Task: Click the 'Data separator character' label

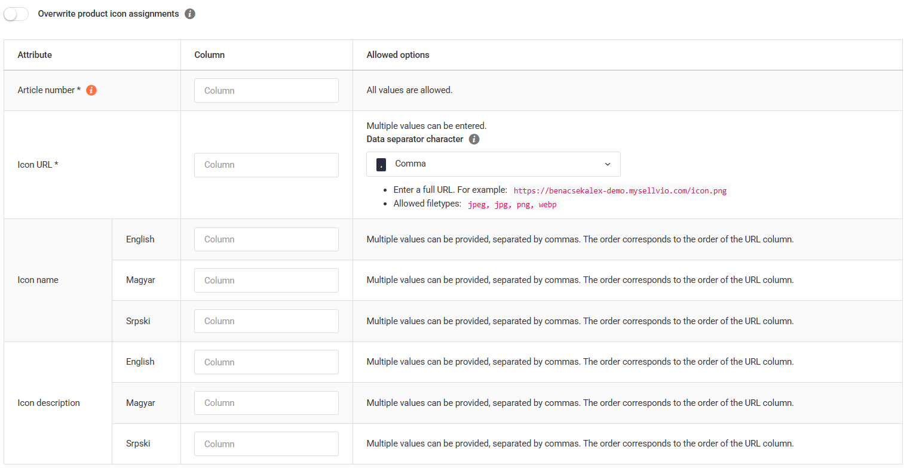Action: click(415, 139)
